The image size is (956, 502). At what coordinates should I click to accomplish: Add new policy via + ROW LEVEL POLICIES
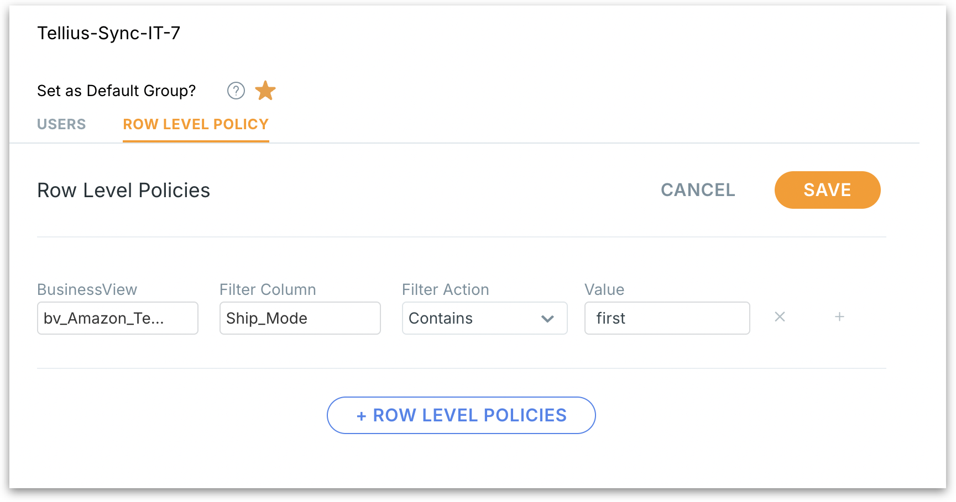pyautogui.click(x=461, y=415)
